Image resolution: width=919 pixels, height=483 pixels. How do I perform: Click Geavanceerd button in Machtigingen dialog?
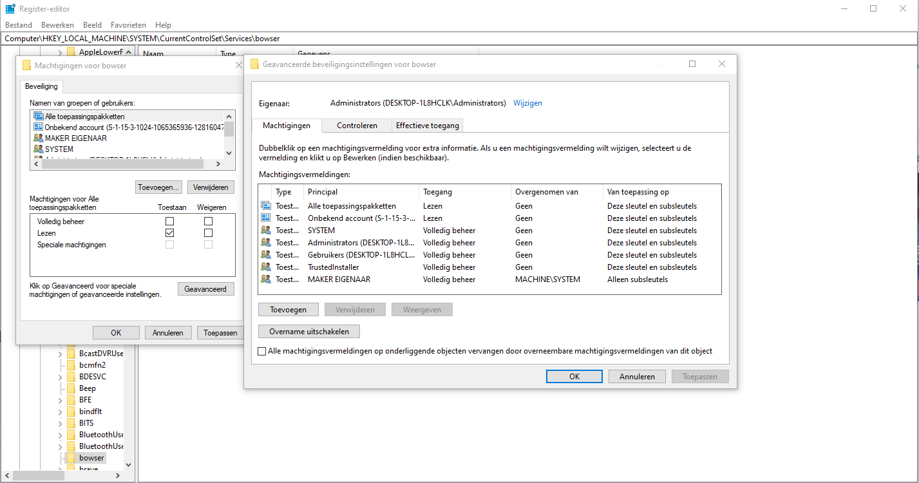pyautogui.click(x=205, y=289)
